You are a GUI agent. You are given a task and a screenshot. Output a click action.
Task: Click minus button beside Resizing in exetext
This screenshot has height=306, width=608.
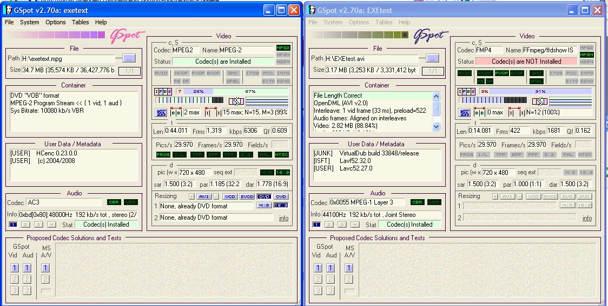[x=216, y=196]
